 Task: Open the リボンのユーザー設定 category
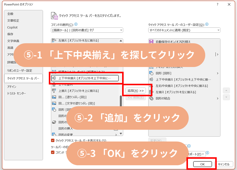point(20,70)
